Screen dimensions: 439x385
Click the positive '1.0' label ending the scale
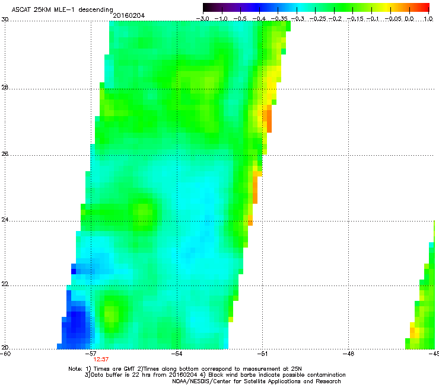coord(428,19)
